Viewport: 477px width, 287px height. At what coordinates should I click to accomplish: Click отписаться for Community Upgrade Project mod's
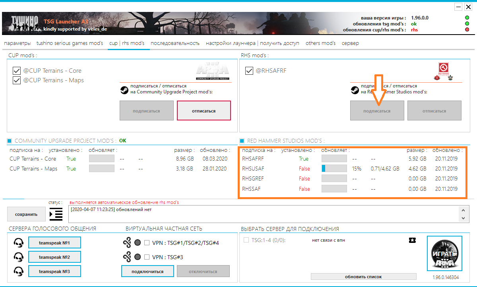204,111
